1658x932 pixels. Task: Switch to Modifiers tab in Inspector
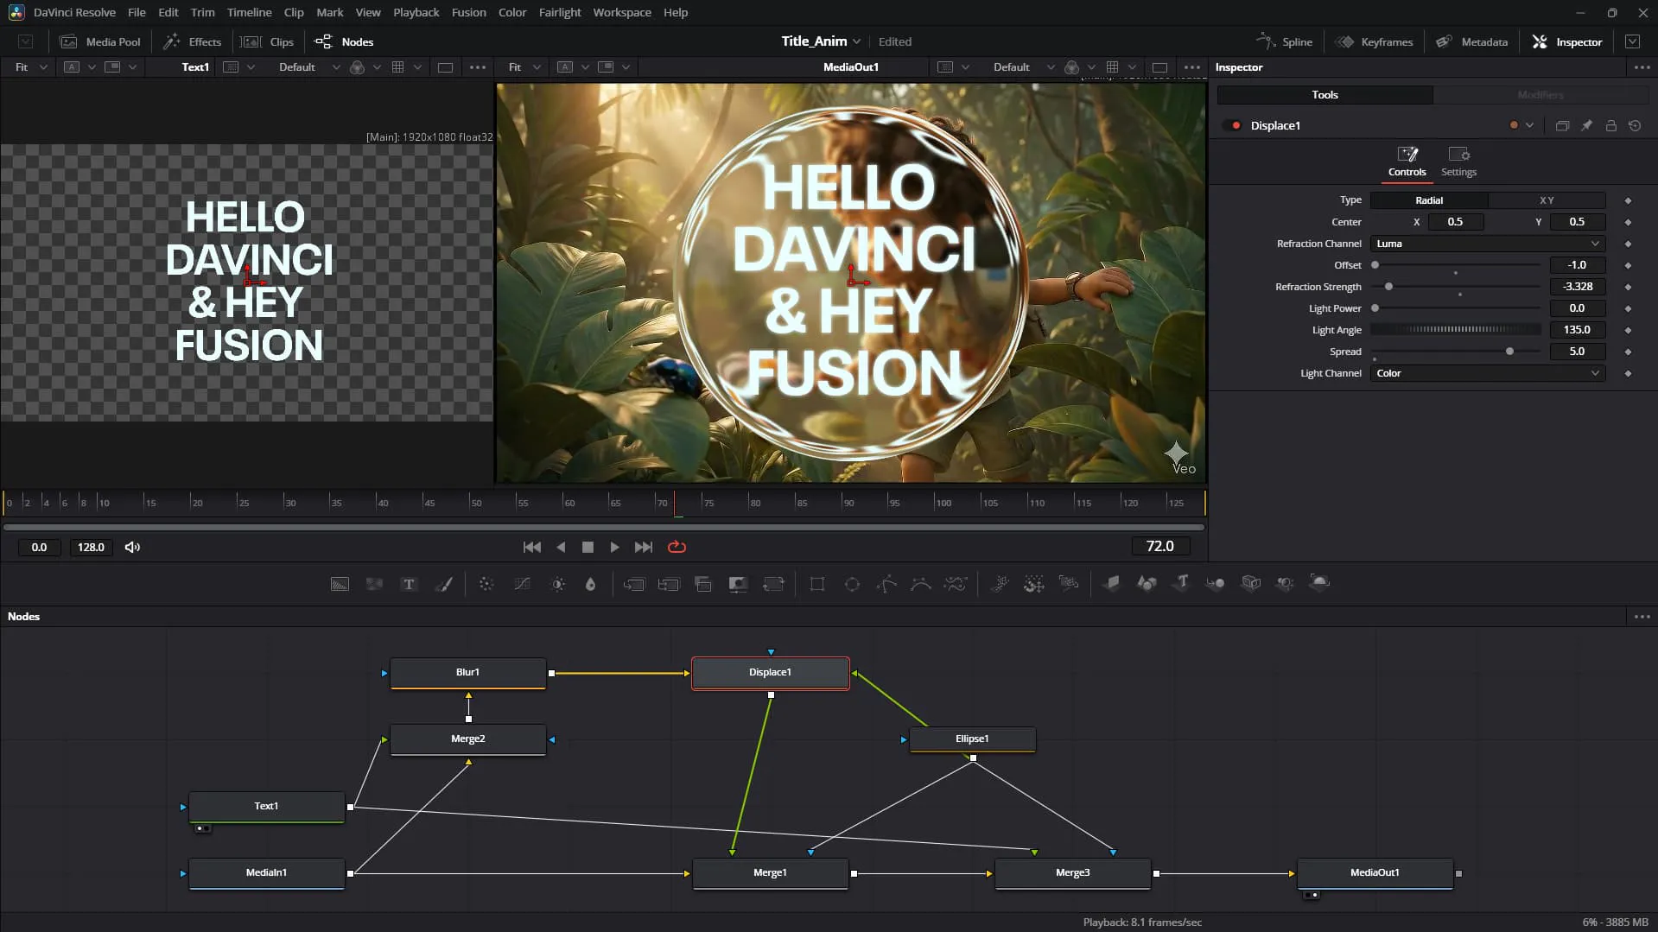point(1540,95)
